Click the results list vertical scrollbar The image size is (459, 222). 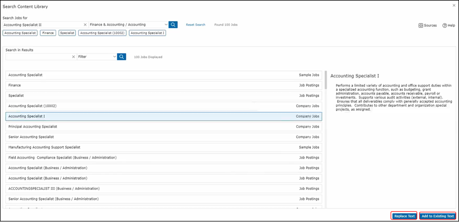(326, 80)
